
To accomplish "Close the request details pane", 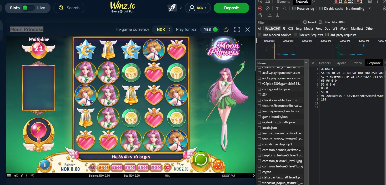I will point(313,63).
